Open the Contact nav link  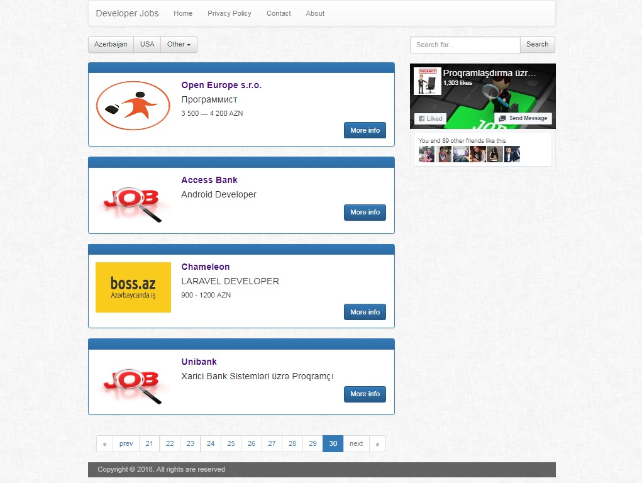(279, 13)
